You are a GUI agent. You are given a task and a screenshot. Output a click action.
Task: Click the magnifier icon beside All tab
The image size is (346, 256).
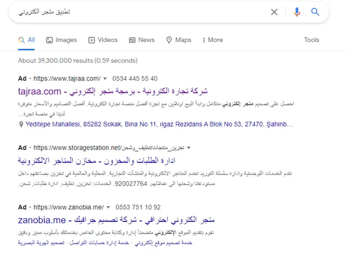pos(21,40)
